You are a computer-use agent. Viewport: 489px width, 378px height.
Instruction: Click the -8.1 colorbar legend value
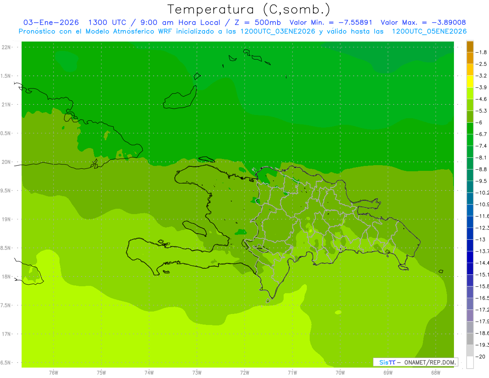pyautogui.click(x=482, y=157)
